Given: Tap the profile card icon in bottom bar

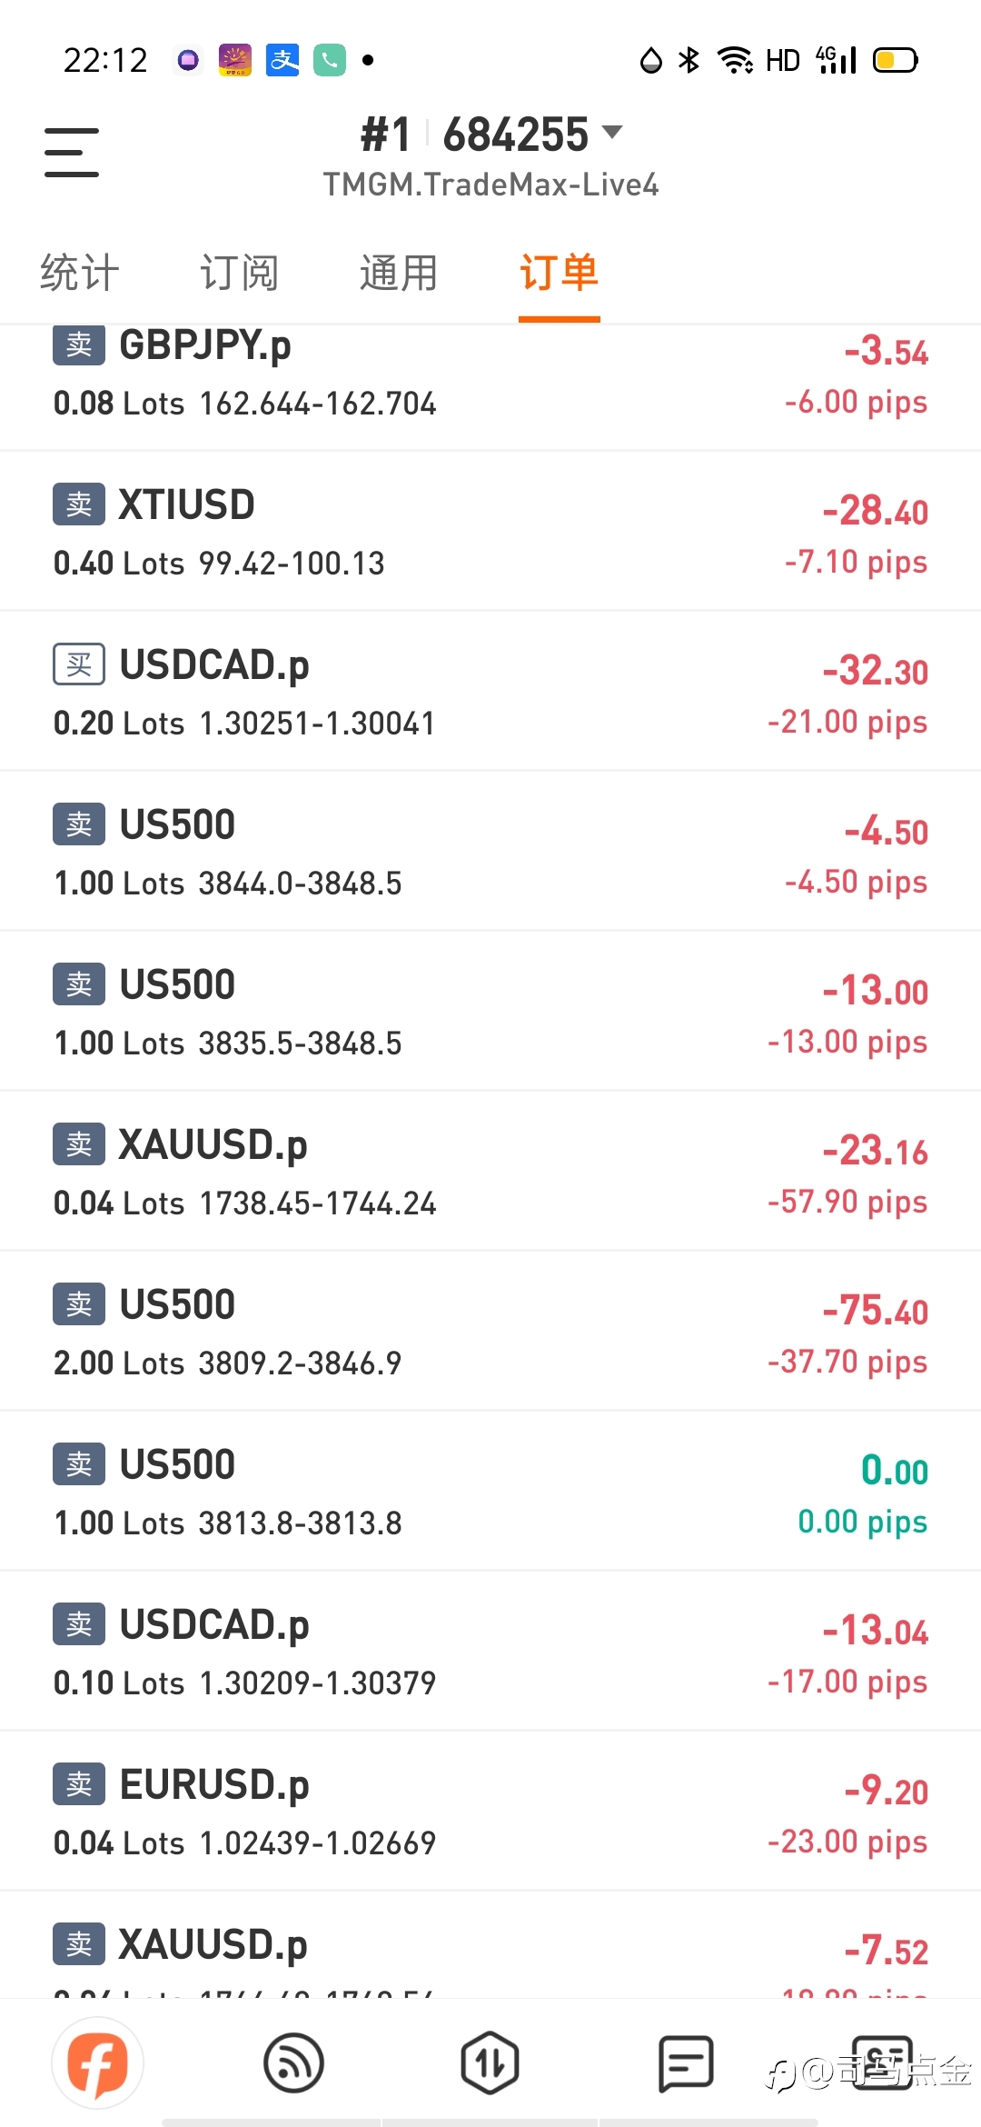Looking at the screenshot, I should tap(882, 2063).
